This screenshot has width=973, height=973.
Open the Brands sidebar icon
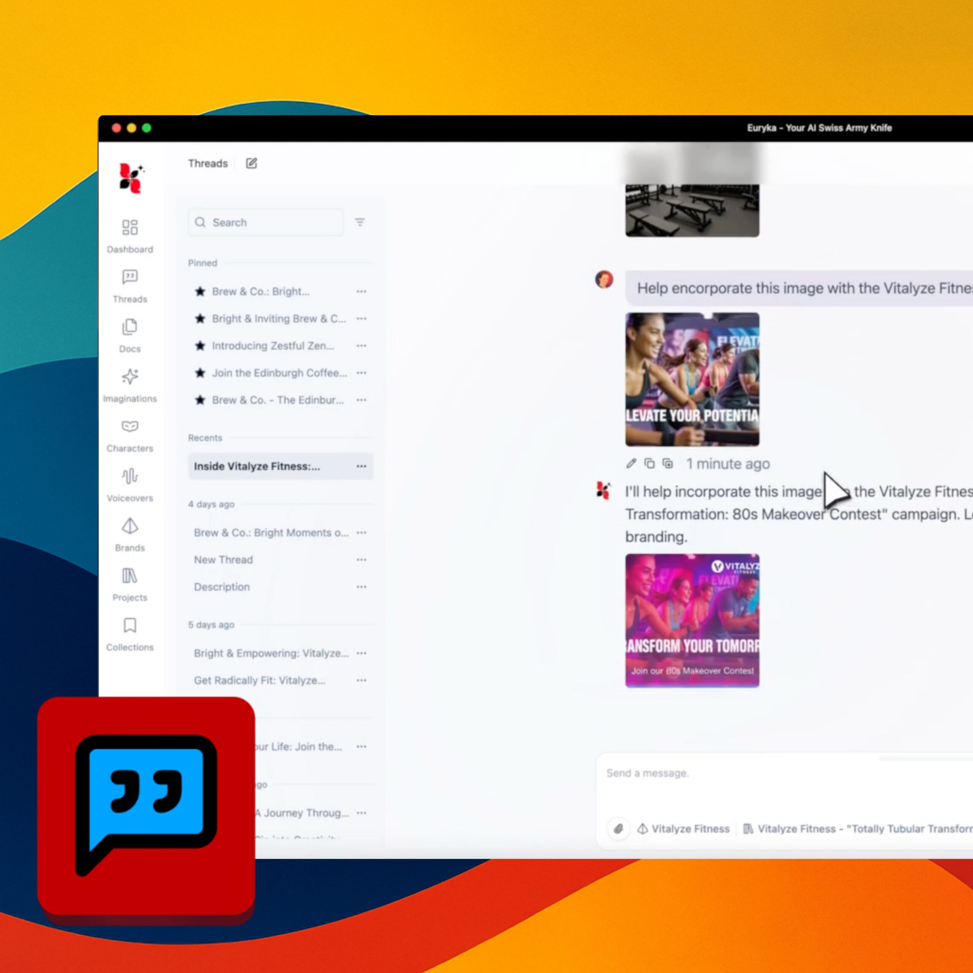(x=130, y=526)
